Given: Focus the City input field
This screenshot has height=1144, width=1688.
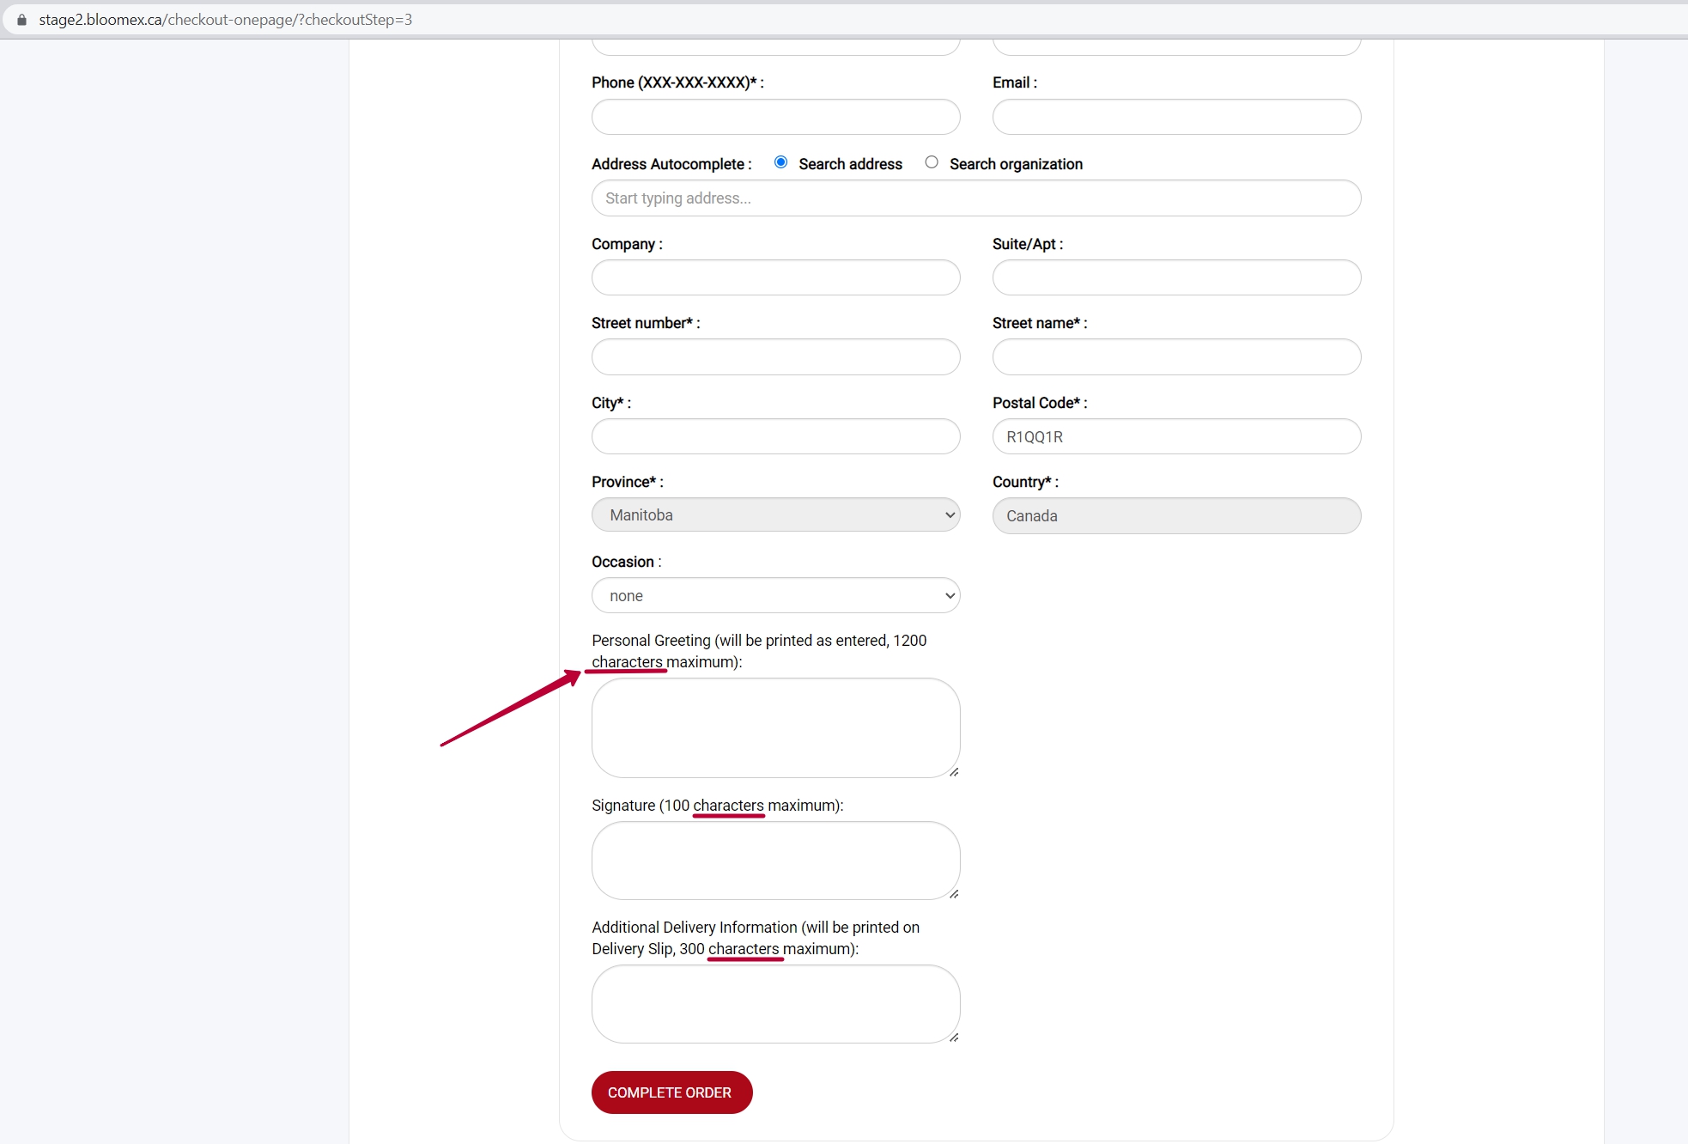Looking at the screenshot, I should click(775, 436).
